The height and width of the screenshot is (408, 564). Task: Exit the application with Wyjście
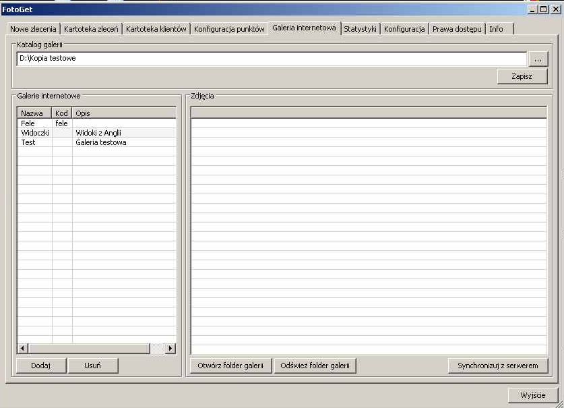click(x=533, y=395)
